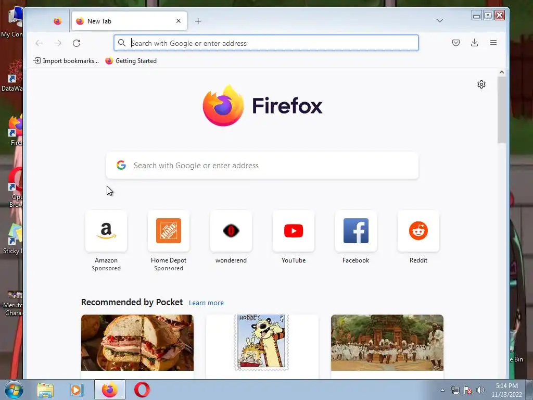Expand the list all tabs chevron
Viewport: 533px width, 400px height.
click(x=439, y=21)
